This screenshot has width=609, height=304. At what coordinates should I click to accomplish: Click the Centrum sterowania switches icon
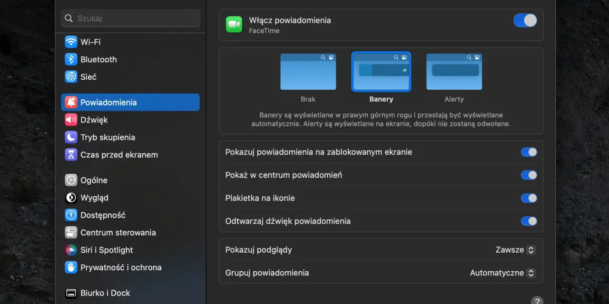point(71,232)
